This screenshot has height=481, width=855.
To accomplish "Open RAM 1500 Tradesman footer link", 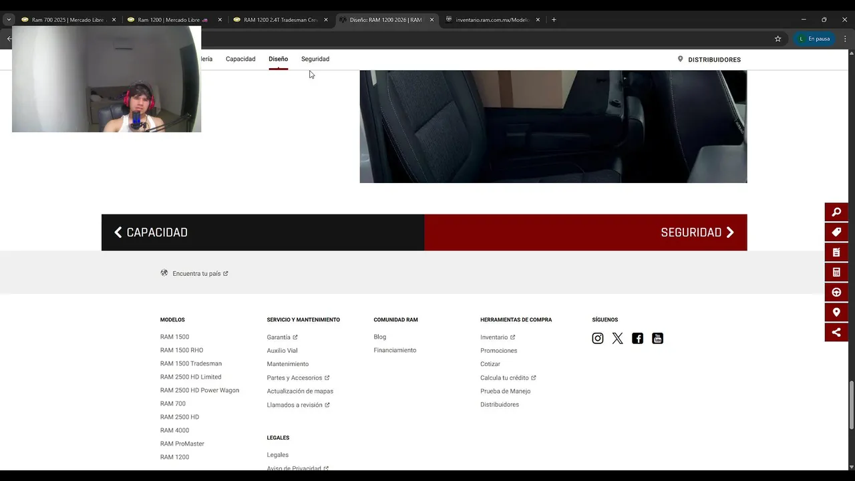I will (x=191, y=363).
